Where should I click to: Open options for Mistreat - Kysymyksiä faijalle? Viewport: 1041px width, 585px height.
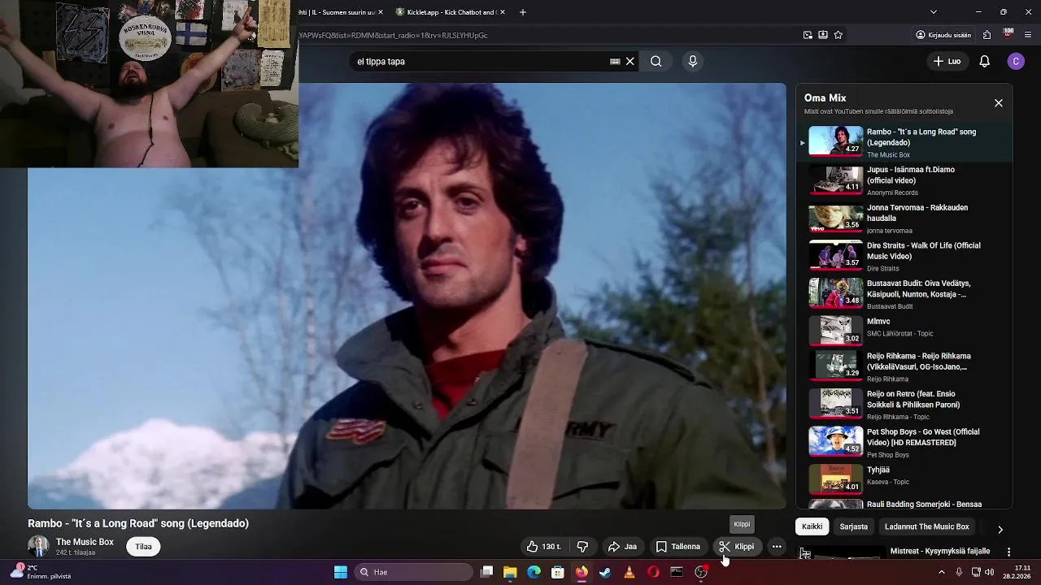coord(1008,552)
